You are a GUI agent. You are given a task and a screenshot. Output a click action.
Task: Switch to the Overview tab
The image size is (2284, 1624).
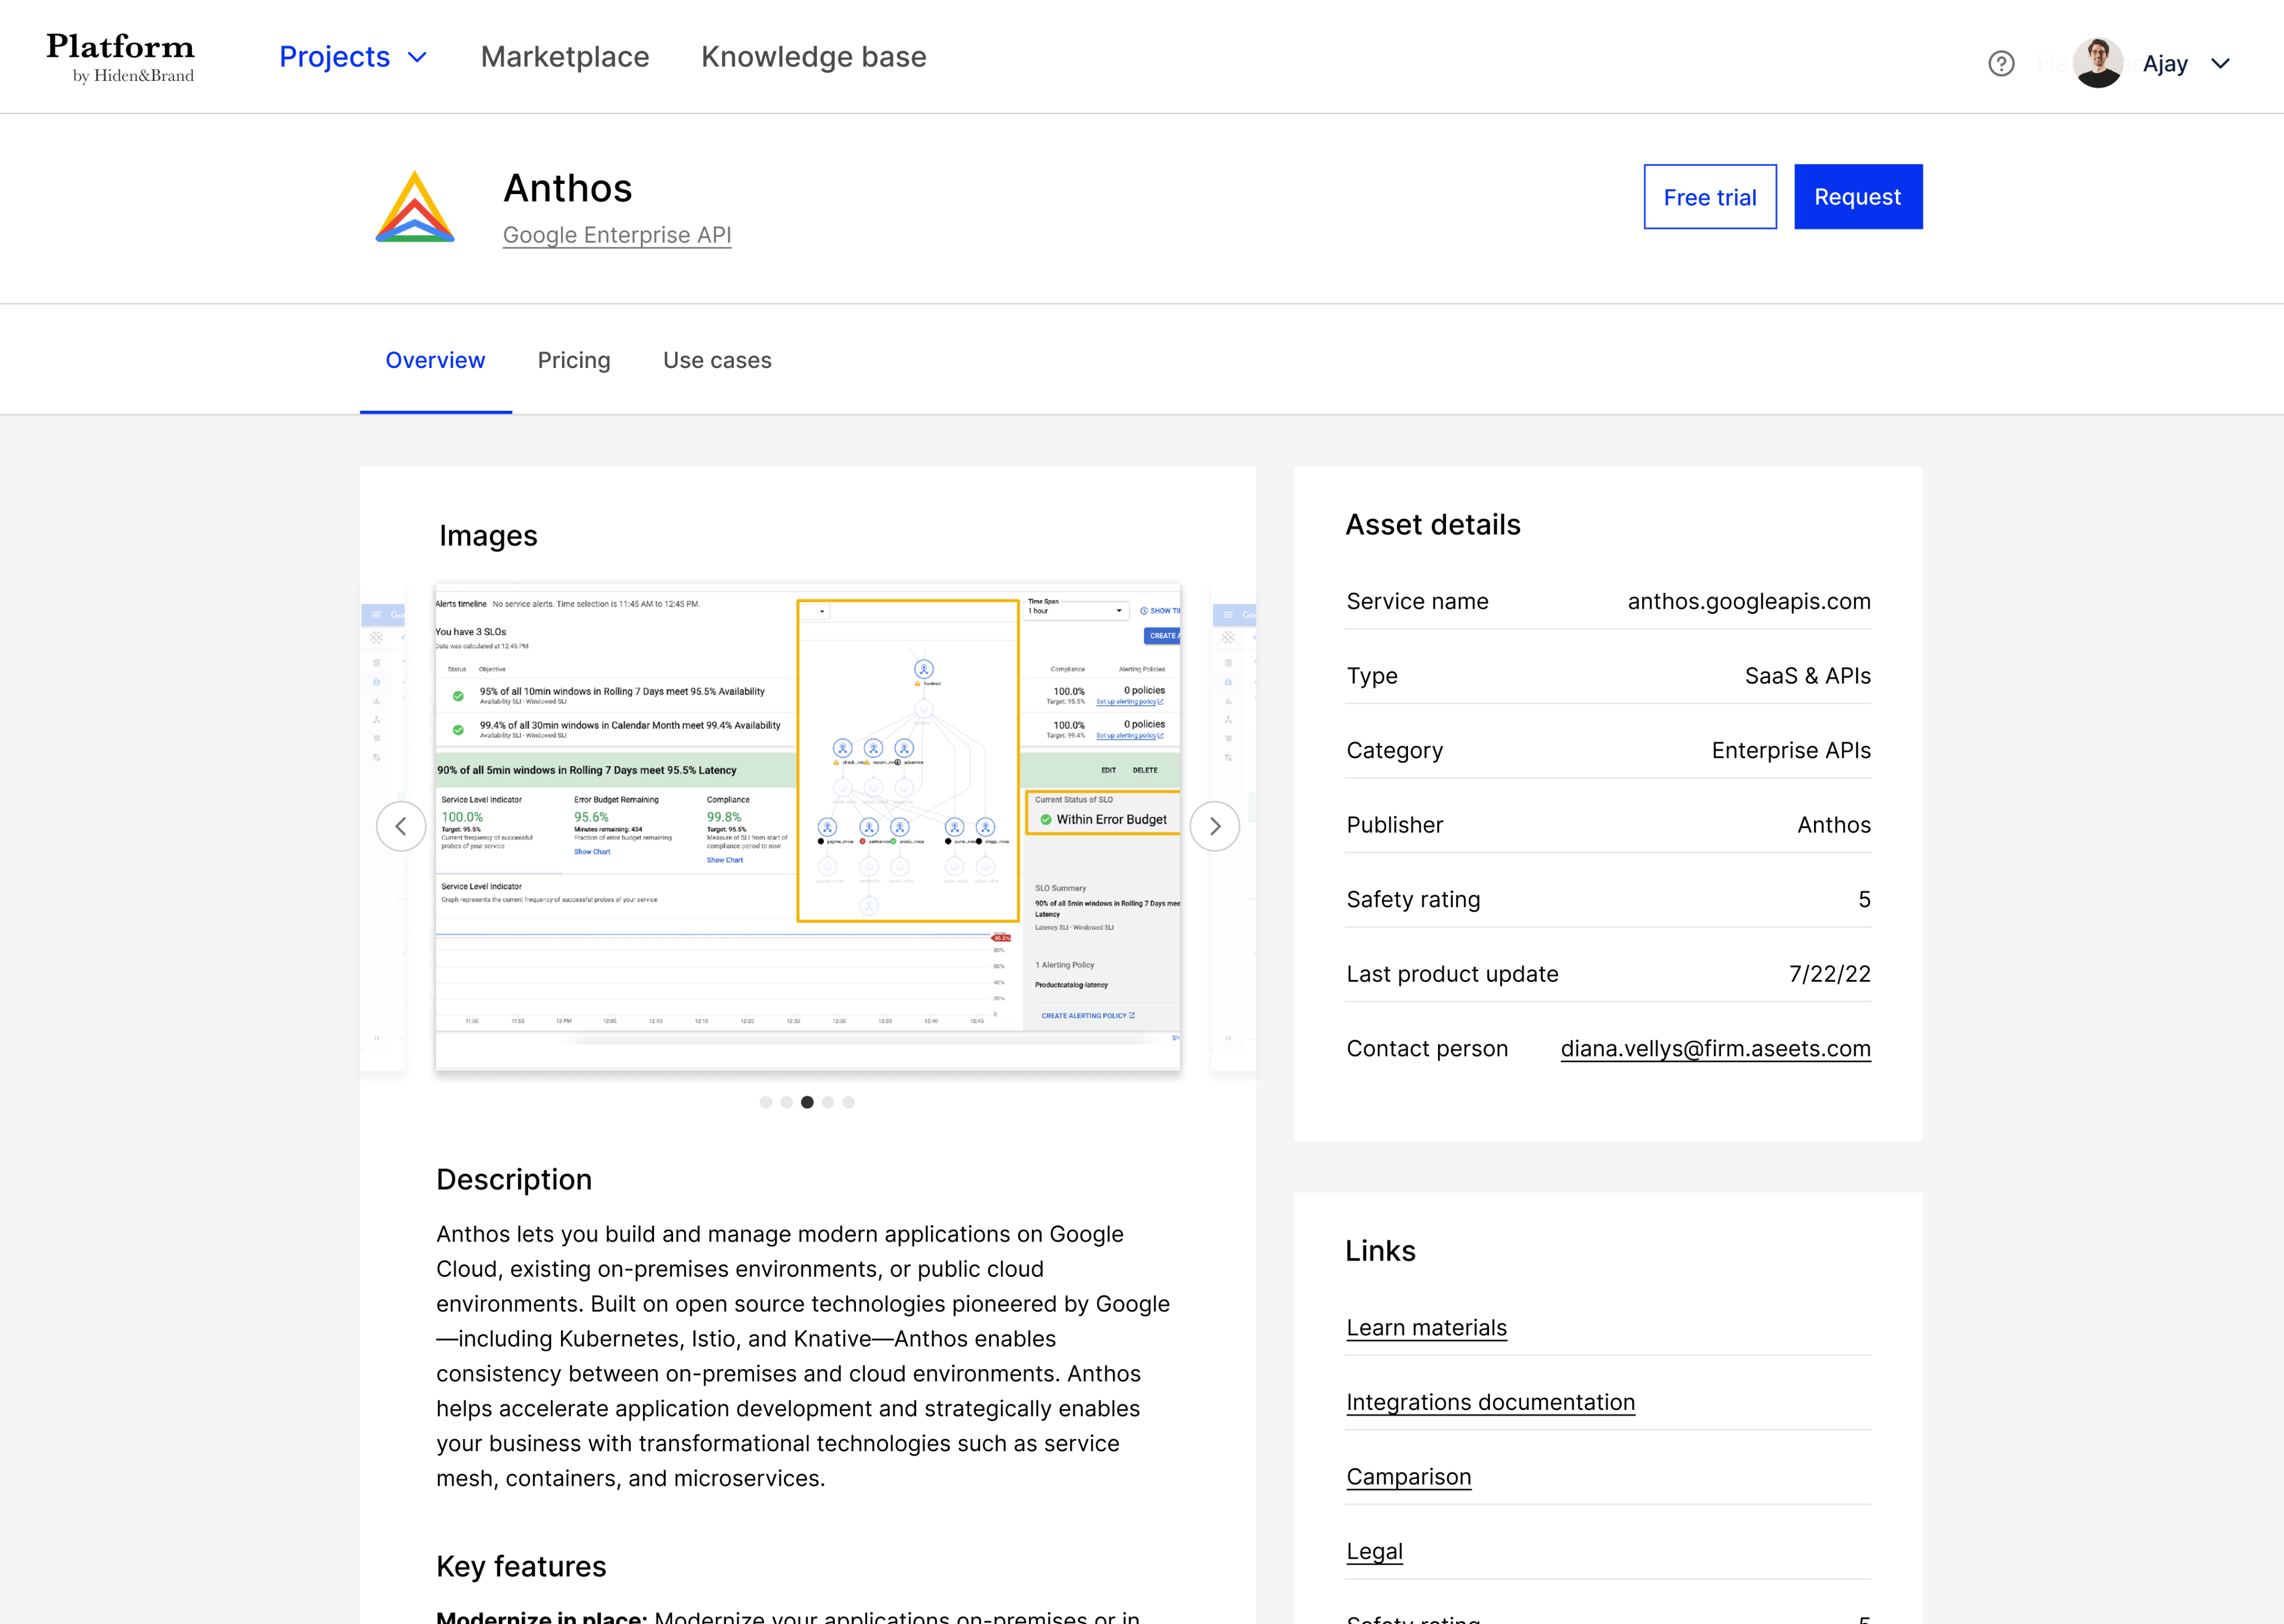(435, 360)
